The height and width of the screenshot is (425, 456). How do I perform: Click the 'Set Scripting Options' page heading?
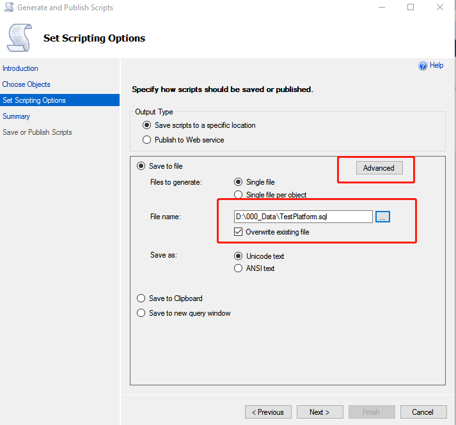(94, 38)
